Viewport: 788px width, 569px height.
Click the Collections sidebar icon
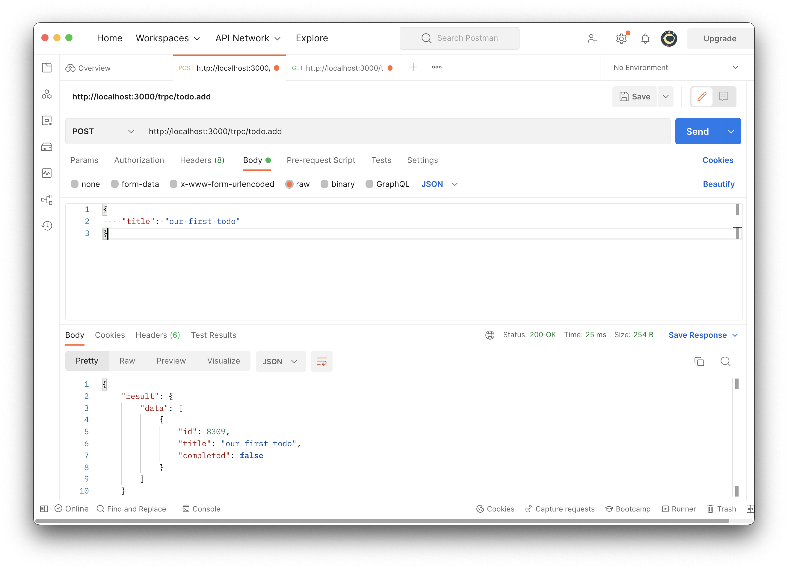(x=48, y=67)
